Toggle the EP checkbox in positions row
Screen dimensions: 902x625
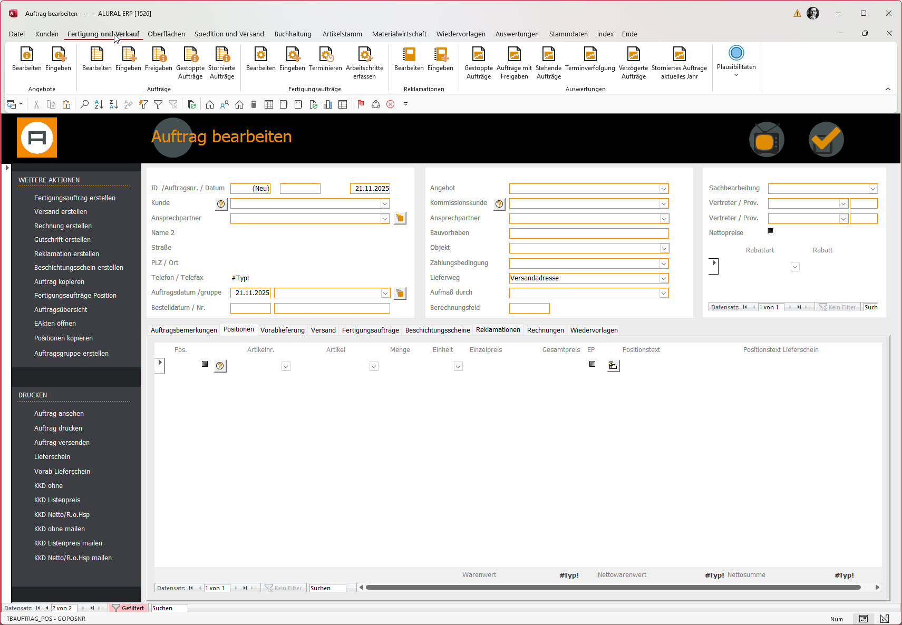[x=592, y=364]
